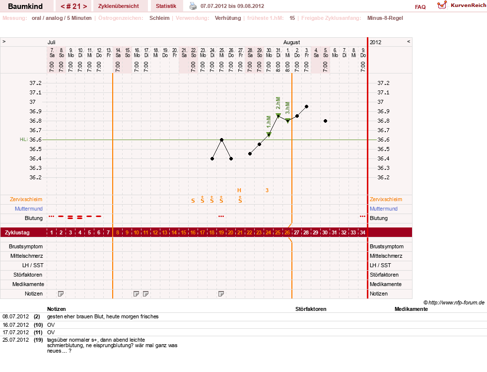Click the note entry dated 16.07.2012

pyautogui.click(x=51, y=325)
